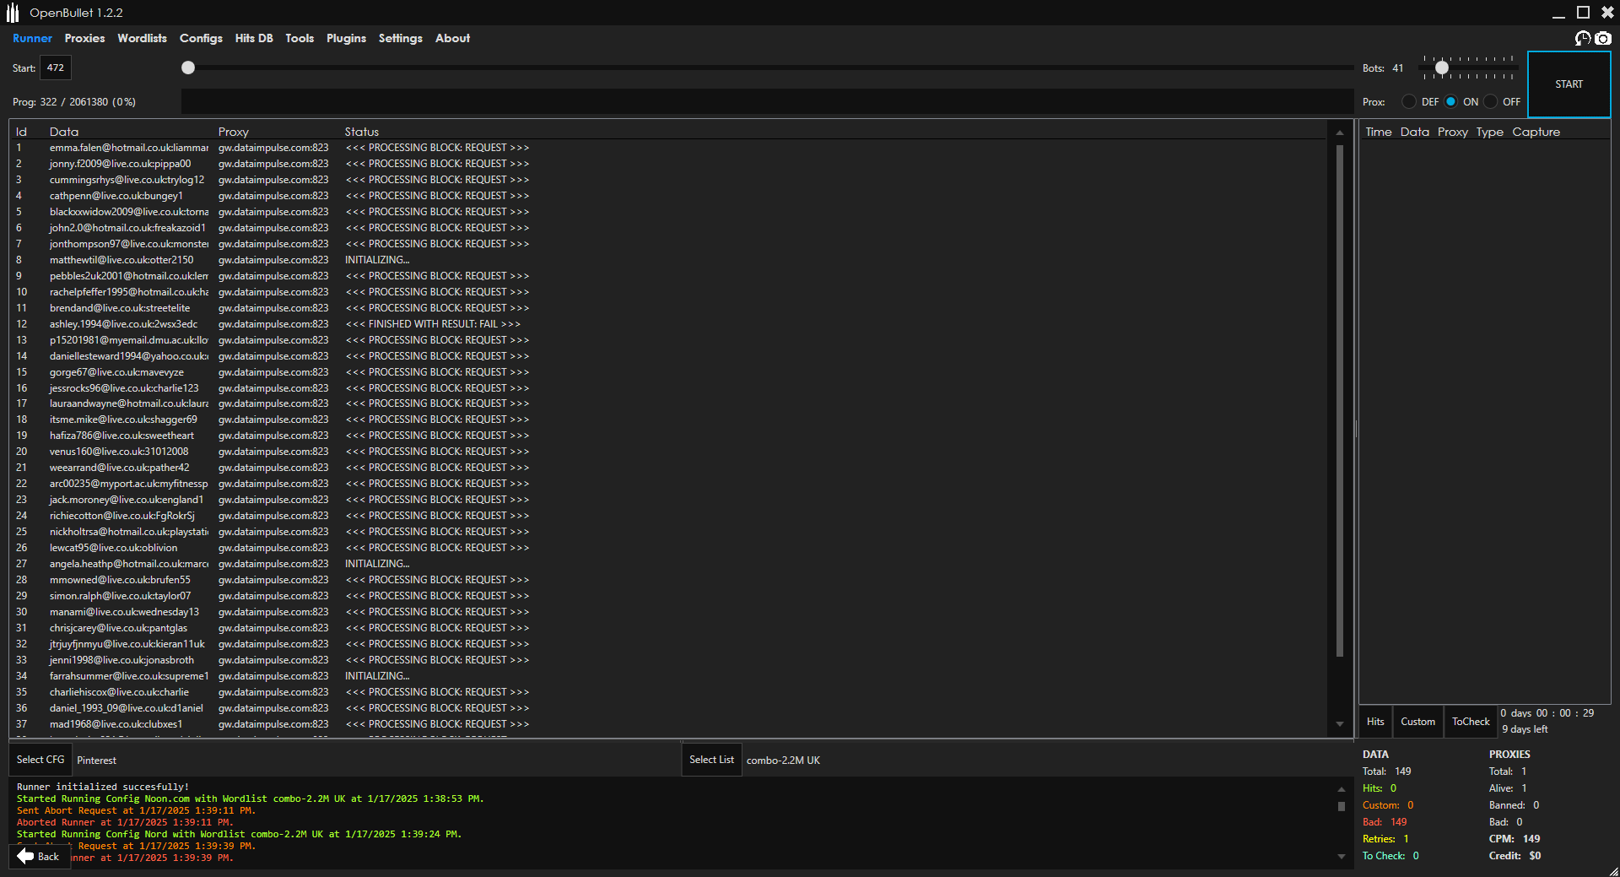Open the Settings menu tab

[x=400, y=38]
